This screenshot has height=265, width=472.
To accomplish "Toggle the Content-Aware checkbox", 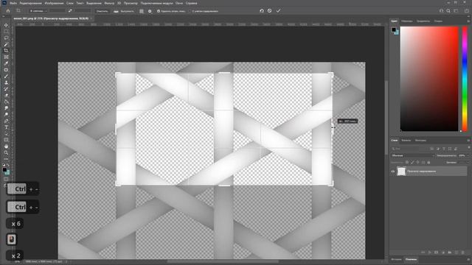I will [190, 11].
